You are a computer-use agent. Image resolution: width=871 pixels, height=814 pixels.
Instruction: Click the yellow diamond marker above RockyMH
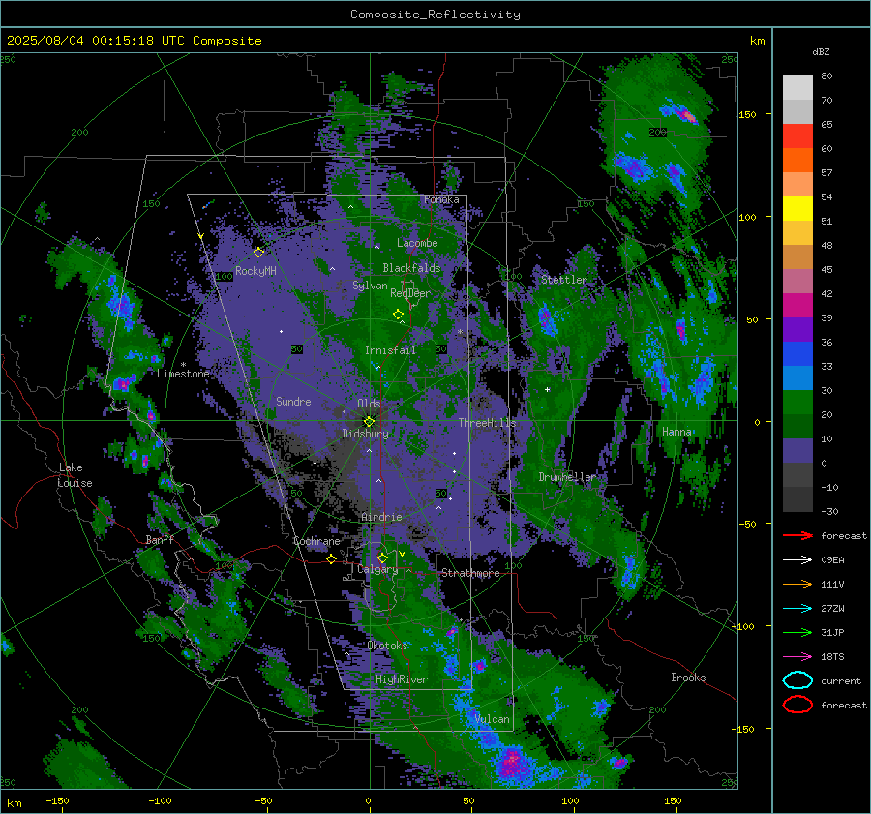coord(258,253)
